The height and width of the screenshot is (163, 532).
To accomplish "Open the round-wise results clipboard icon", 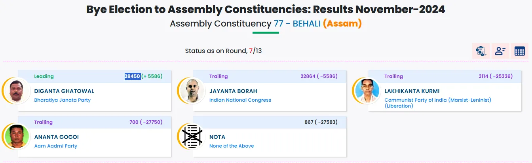I will (x=481, y=51).
